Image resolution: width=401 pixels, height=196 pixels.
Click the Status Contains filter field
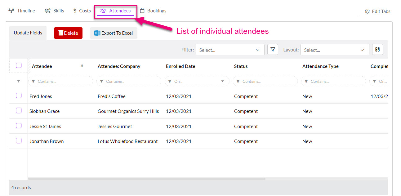[265, 81]
